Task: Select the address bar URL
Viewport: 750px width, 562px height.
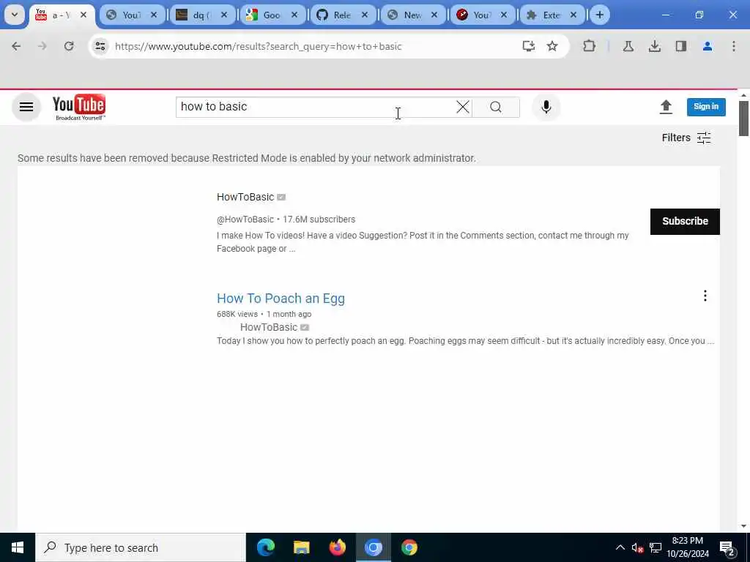Action: coord(259,46)
